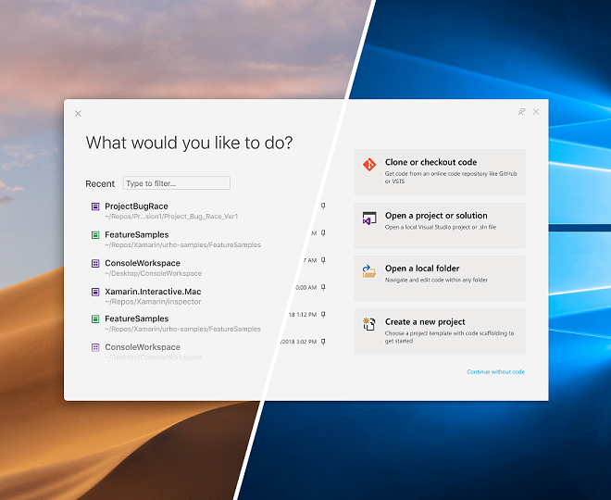This screenshot has width=611, height=500.
Task: Pin the first FeatureSamples recent item
Action: click(x=323, y=233)
